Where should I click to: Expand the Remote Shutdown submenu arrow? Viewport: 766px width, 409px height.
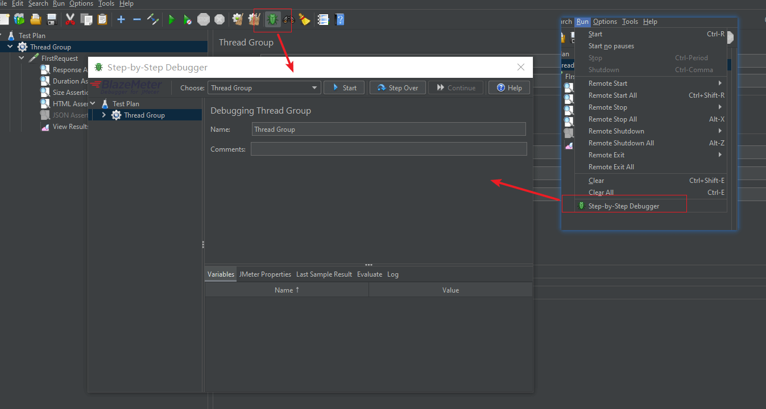pos(720,131)
